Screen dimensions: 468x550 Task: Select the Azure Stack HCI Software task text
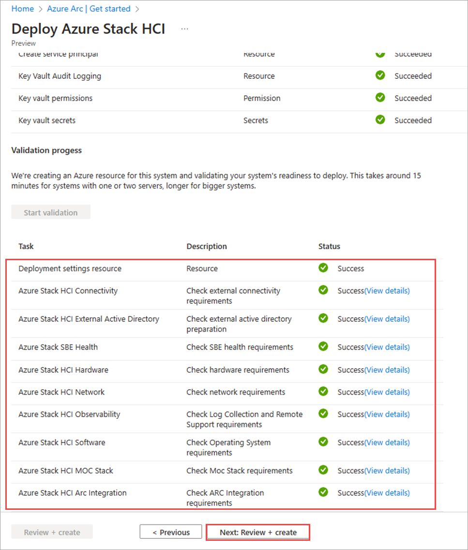coord(62,442)
